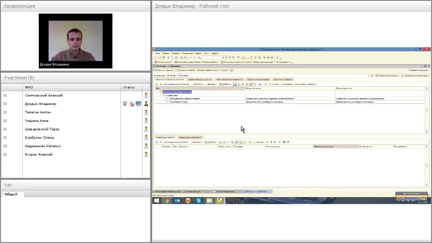Click the Правило конвертации column header
Image resolution: width=432 pixels, height=243 pixels.
pos(336,146)
